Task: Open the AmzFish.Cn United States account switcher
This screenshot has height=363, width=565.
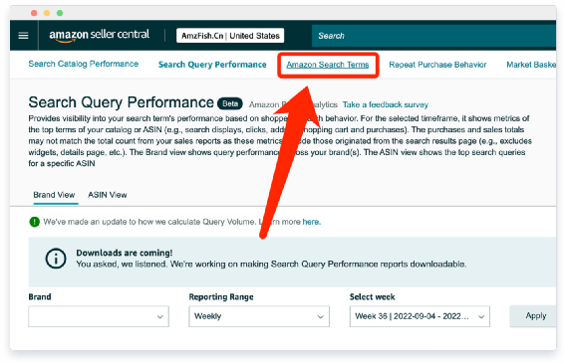Action: click(230, 36)
